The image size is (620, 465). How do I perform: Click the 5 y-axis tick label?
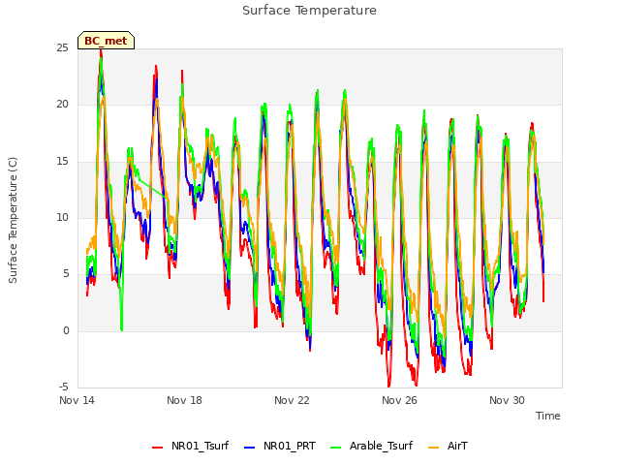click(66, 273)
